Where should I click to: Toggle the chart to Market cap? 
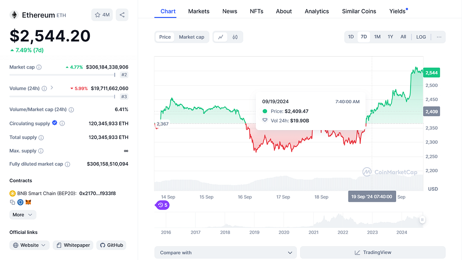pos(191,37)
